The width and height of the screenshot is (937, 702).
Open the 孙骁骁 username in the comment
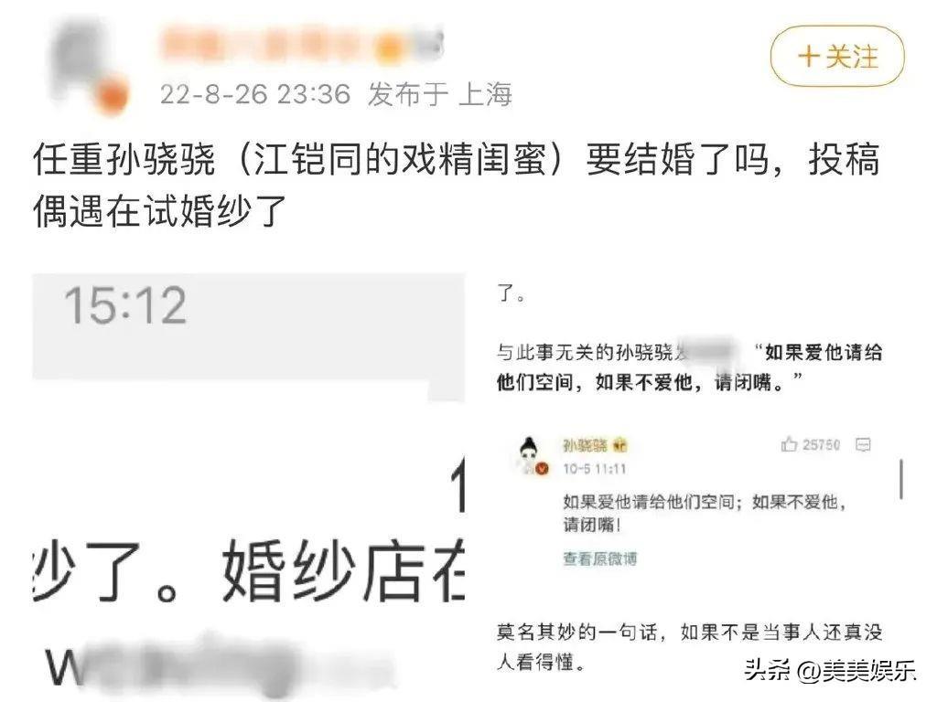[585, 445]
